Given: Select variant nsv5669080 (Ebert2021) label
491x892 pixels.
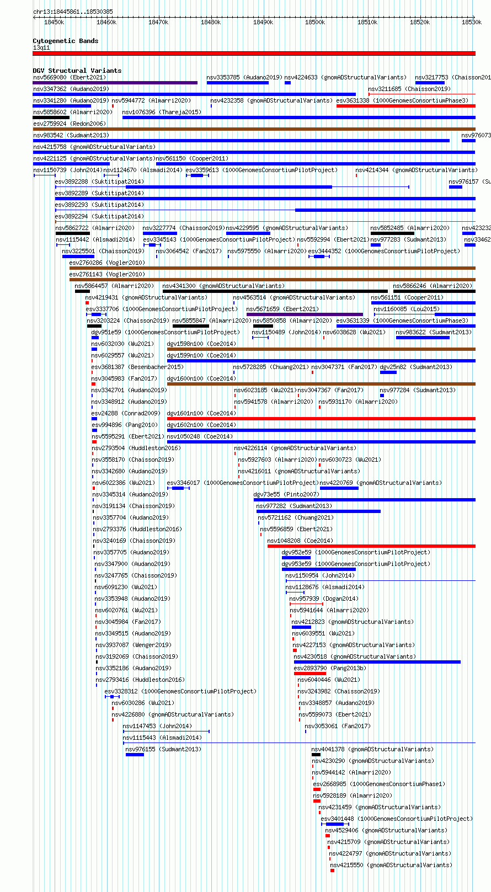Looking at the screenshot, I should (x=70, y=77).
